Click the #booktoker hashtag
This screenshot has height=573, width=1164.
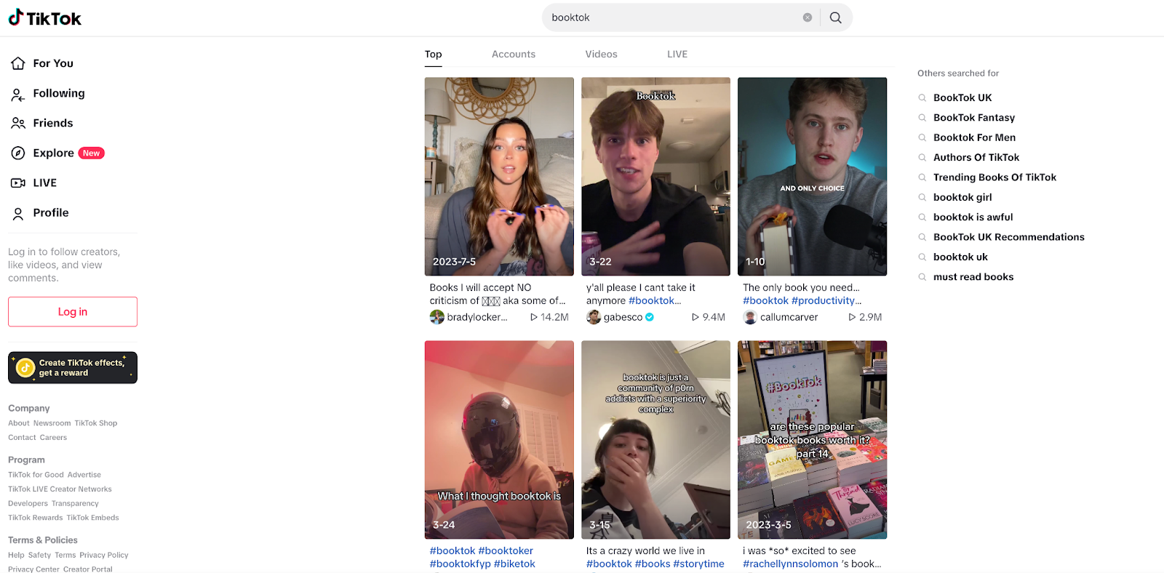(506, 551)
